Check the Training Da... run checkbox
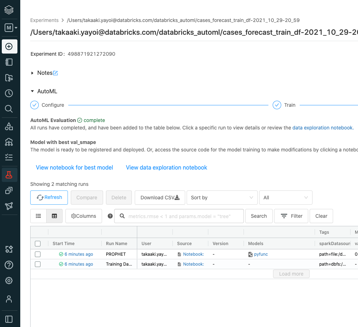 click(x=38, y=264)
